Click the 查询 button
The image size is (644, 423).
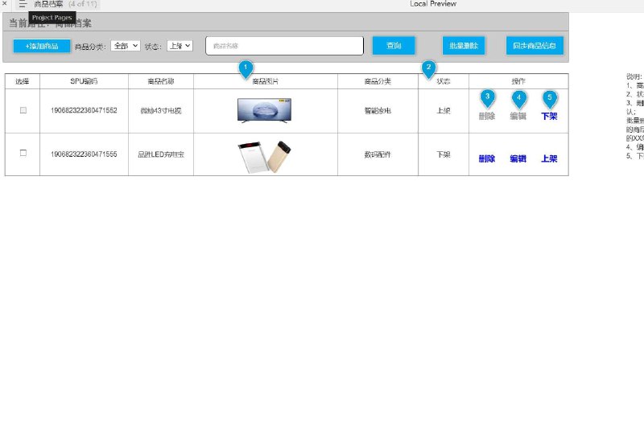(394, 46)
